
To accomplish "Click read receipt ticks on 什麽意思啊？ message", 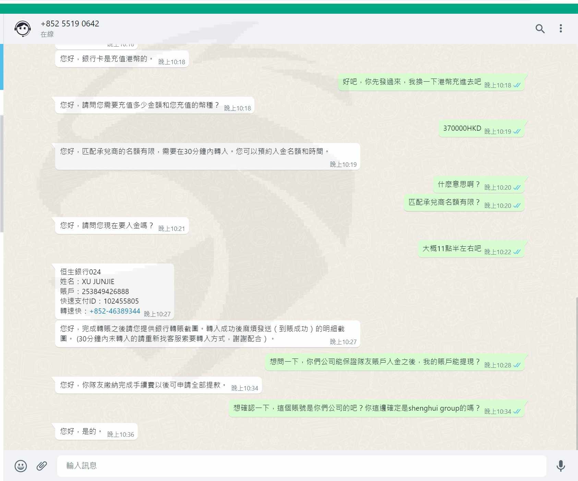I will 517,188.
